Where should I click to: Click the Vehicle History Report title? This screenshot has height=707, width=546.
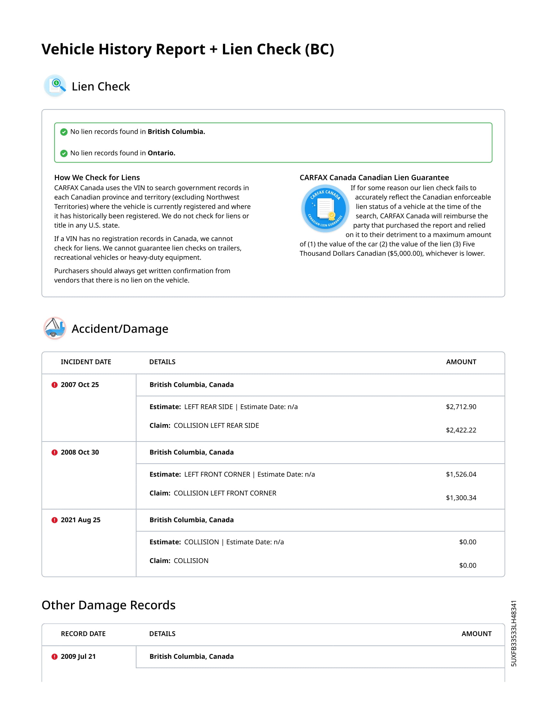coord(188,49)
